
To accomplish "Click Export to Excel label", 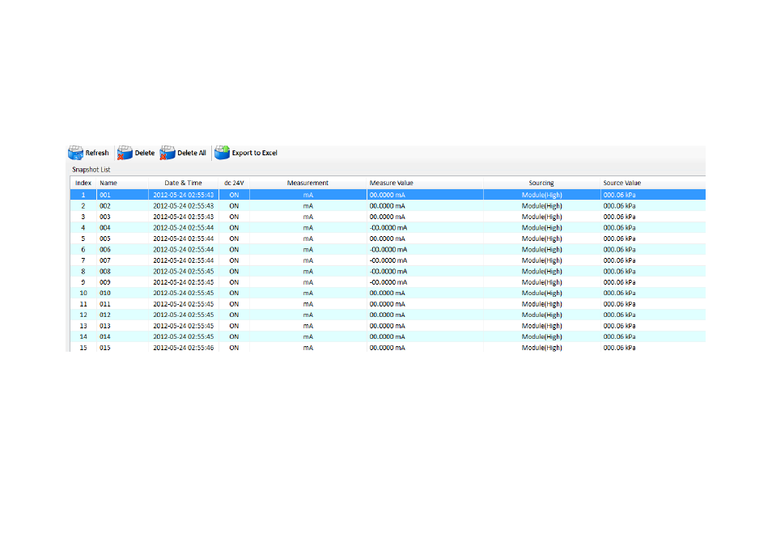I will 255,153.
